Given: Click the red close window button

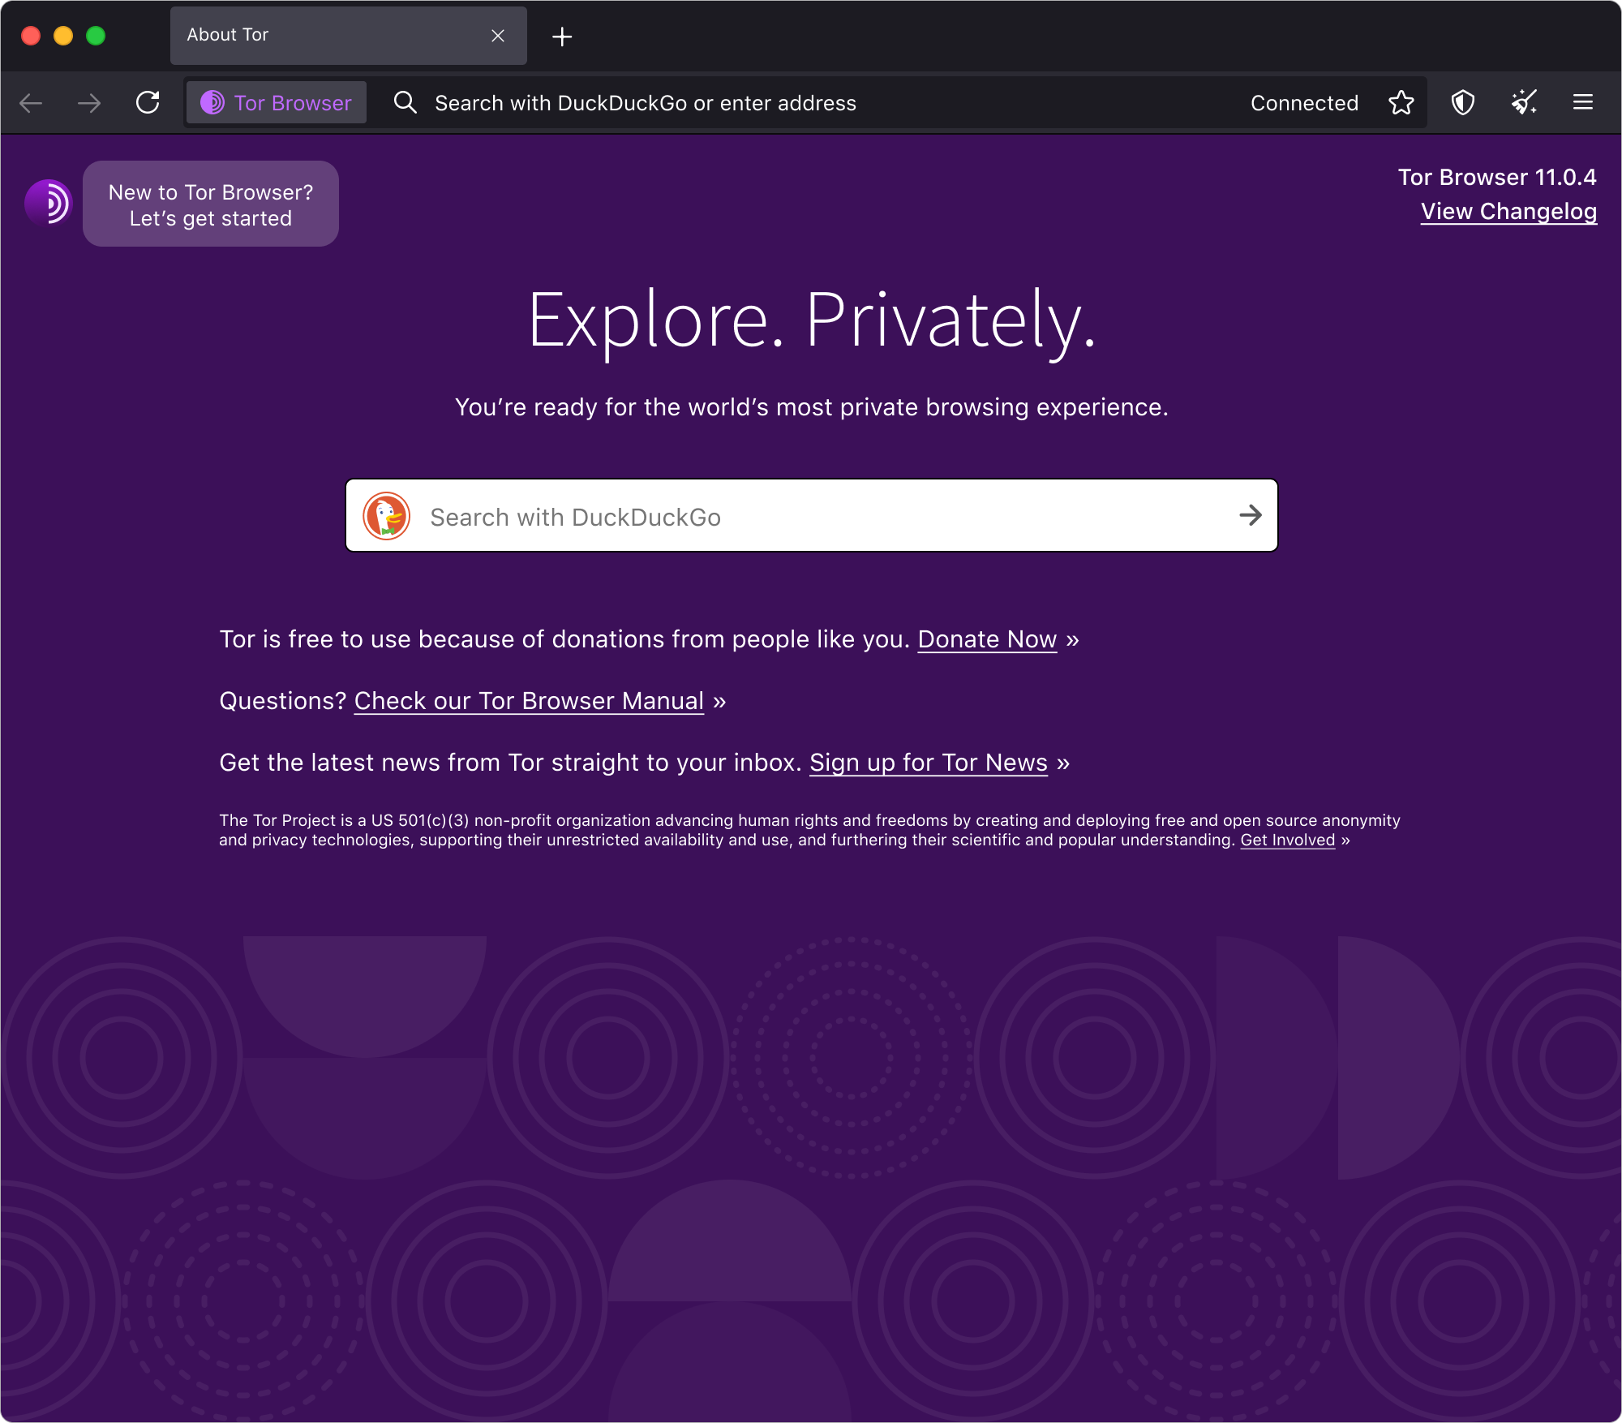Looking at the screenshot, I should coord(31,36).
